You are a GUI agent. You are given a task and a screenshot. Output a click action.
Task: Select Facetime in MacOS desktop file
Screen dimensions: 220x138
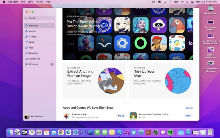(x=210, y=25)
